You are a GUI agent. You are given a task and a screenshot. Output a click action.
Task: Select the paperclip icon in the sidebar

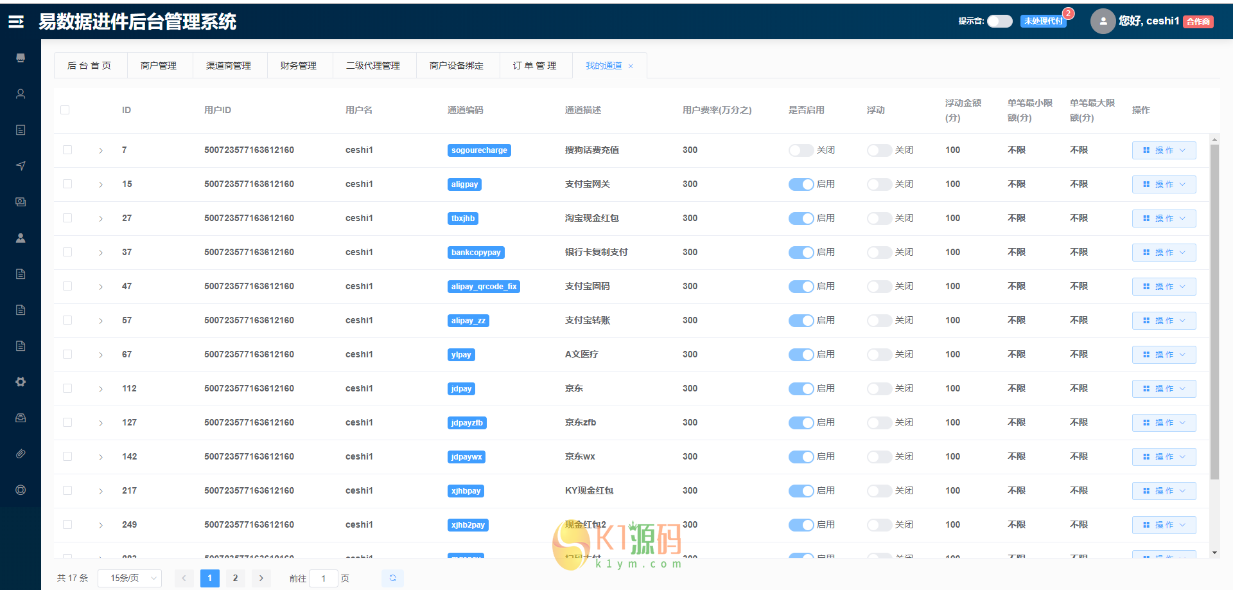point(21,454)
